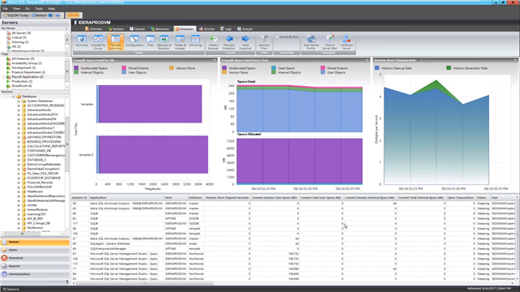This screenshot has height=292, width=520.
Task: Post to Server Wall
Action: [x=330, y=42]
